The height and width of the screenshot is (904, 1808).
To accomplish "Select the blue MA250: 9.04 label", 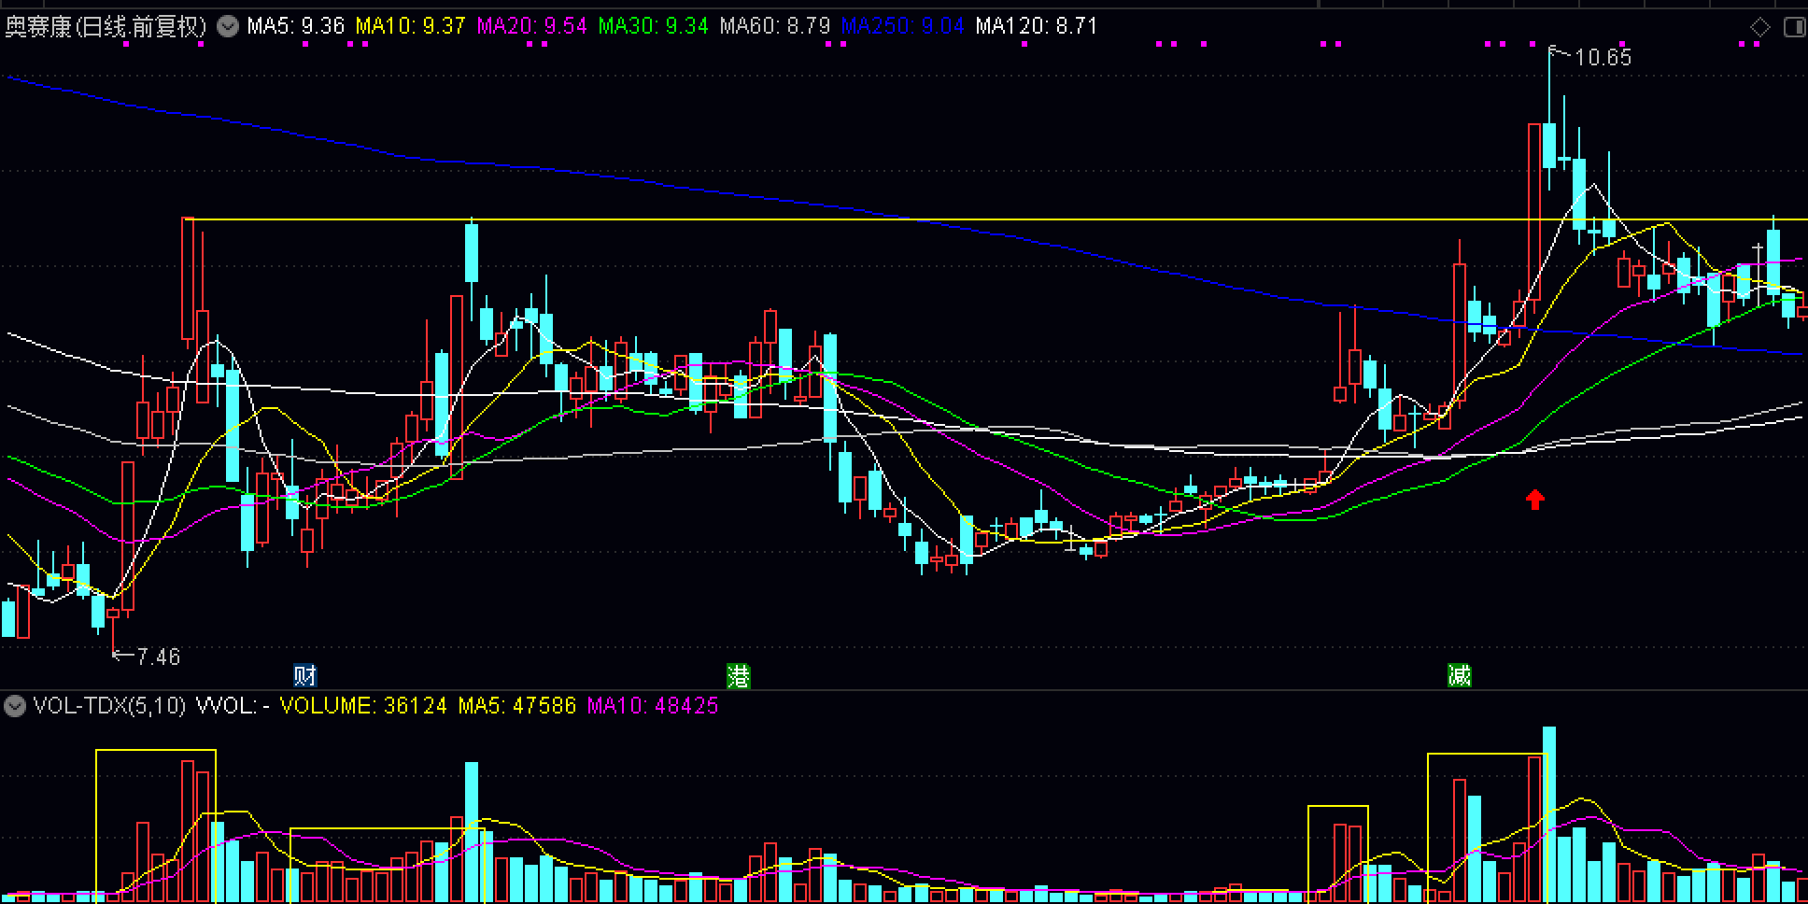I will pyautogui.click(x=902, y=26).
